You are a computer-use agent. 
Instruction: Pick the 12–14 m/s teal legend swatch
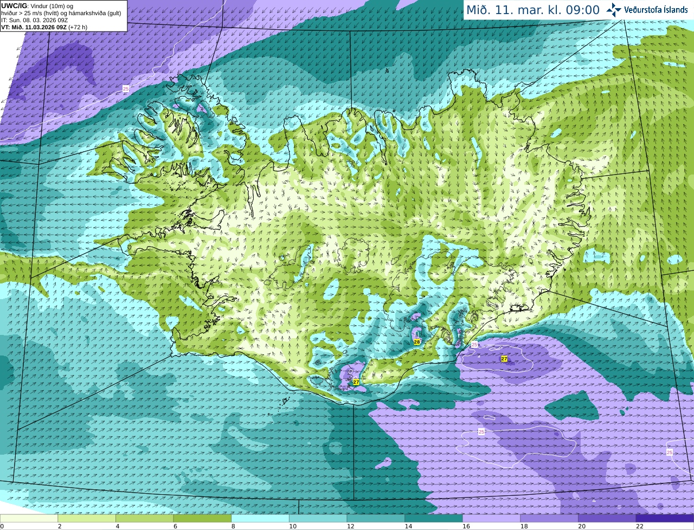click(376, 518)
